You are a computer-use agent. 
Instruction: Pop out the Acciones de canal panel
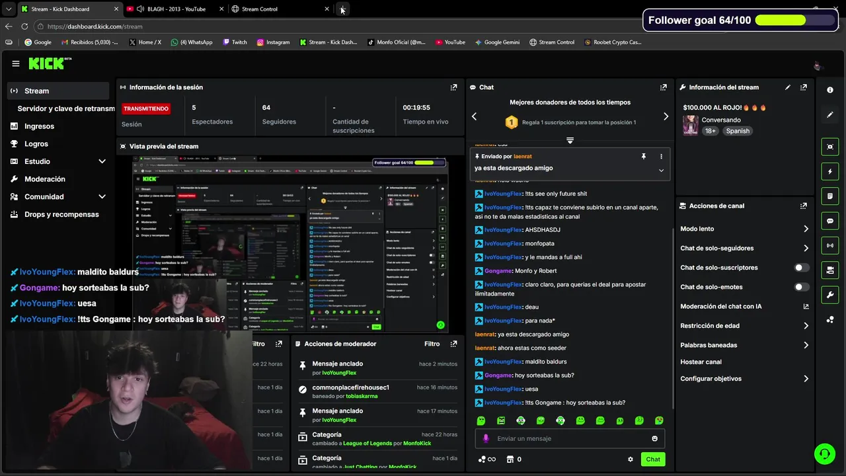click(x=804, y=206)
